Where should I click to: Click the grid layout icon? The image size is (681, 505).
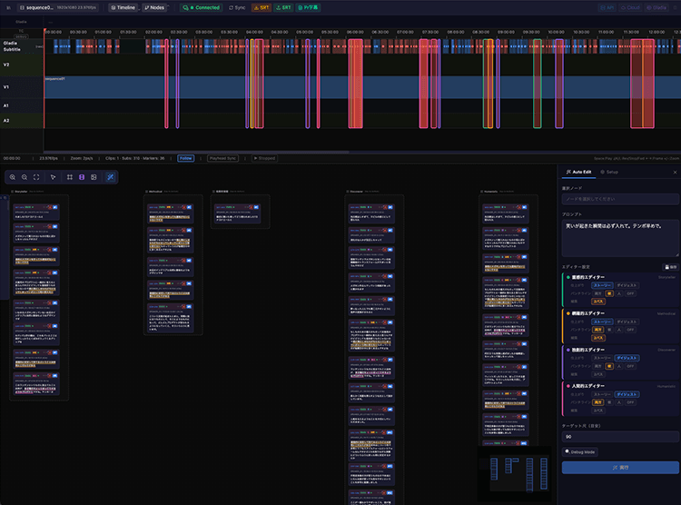[x=70, y=177]
